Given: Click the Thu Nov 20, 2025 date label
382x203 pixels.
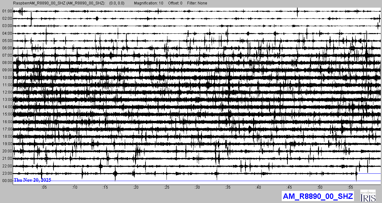Looking at the screenshot, I should [32, 180].
